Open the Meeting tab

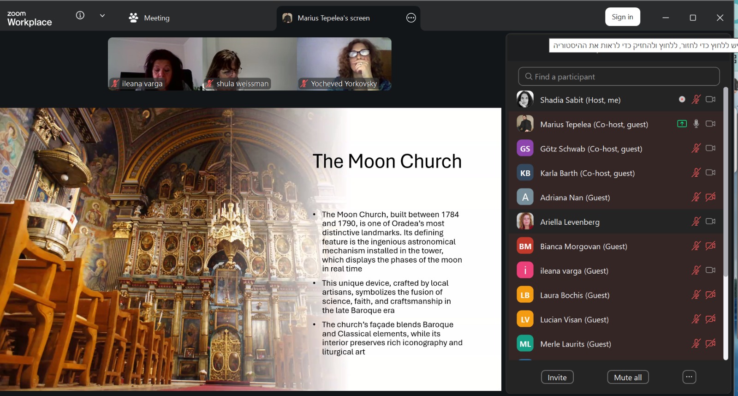tap(149, 18)
